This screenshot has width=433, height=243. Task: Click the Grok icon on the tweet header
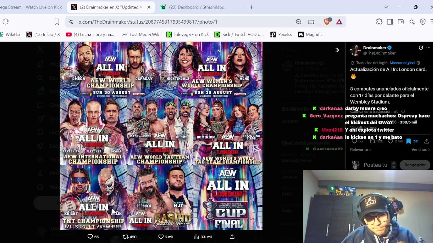pos(421,48)
